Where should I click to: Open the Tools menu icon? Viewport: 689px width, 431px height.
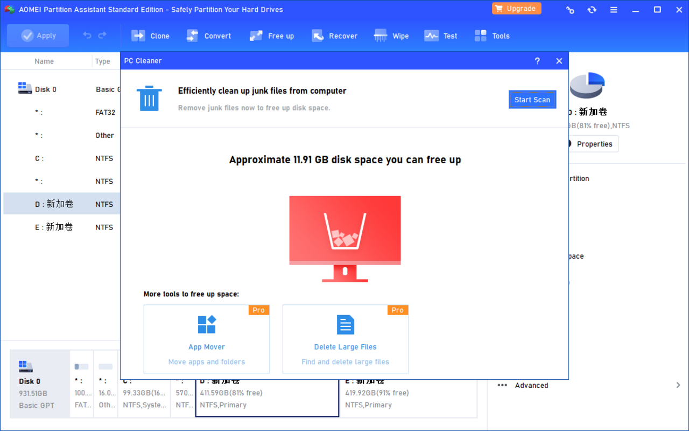(491, 36)
